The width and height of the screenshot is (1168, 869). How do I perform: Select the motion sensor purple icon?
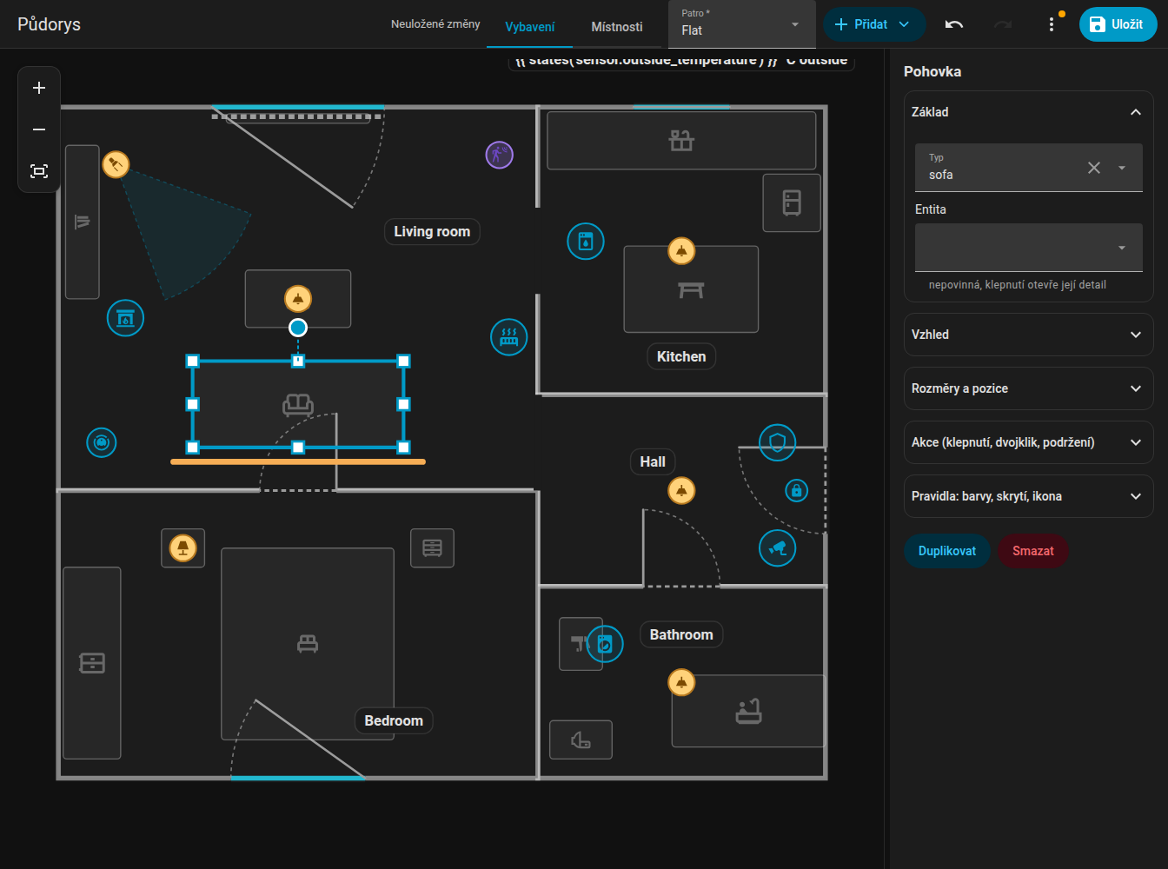(x=500, y=156)
